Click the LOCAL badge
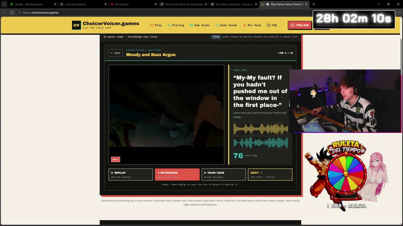The width and height of the screenshot is (403, 226). pos(216,37)
